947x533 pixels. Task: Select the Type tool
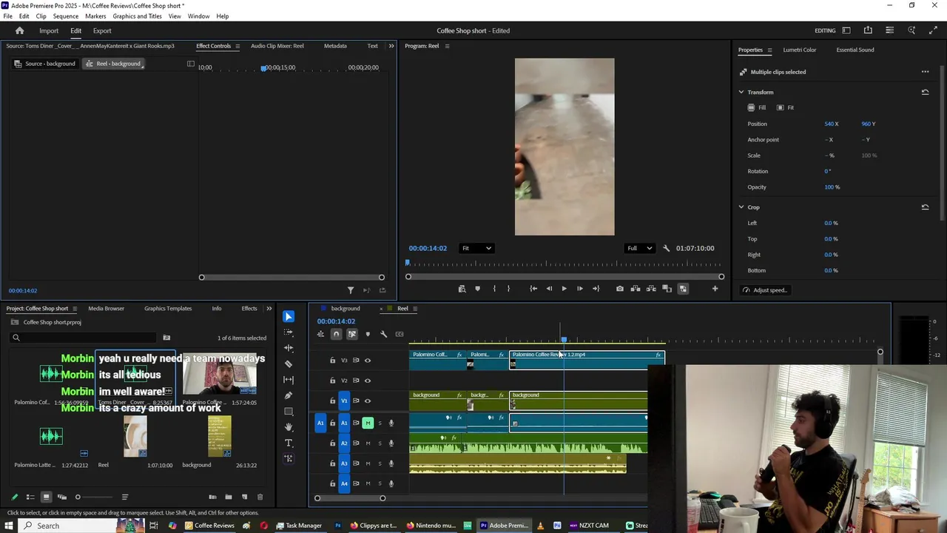click(x=289, y=443)
